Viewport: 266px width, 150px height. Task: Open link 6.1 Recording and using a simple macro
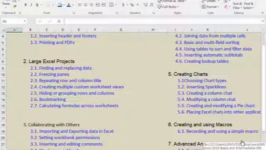(x=218, y=131)
